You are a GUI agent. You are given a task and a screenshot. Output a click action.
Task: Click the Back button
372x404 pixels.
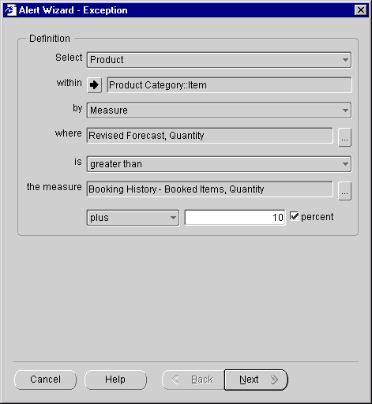194,380
